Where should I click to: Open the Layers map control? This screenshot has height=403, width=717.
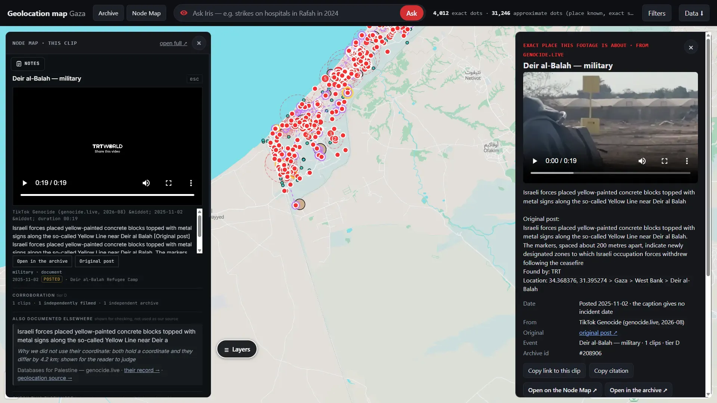[237, 349]
